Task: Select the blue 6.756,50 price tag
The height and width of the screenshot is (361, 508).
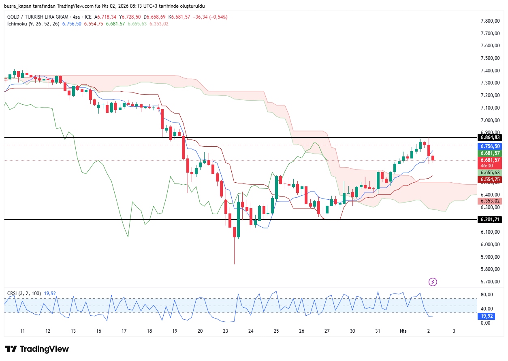Action: pyautogui.click(x=489, y=146)
